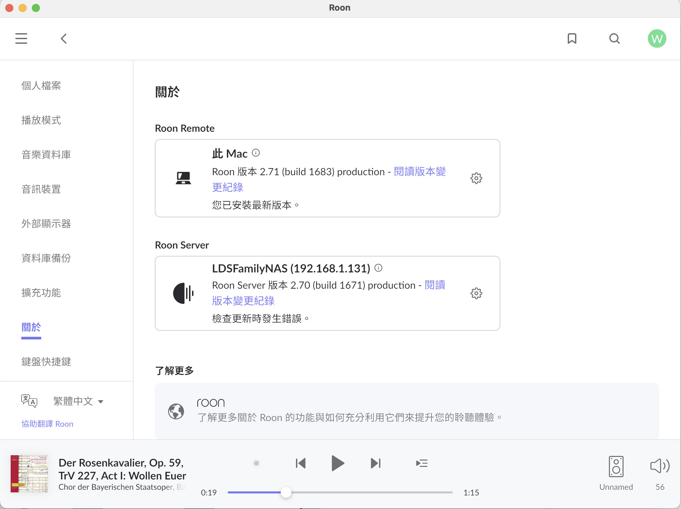Screen dimensions: 681x509
Task: Click the playback progress slider handle
Action: pyautogui.click(x=286, y=492)
